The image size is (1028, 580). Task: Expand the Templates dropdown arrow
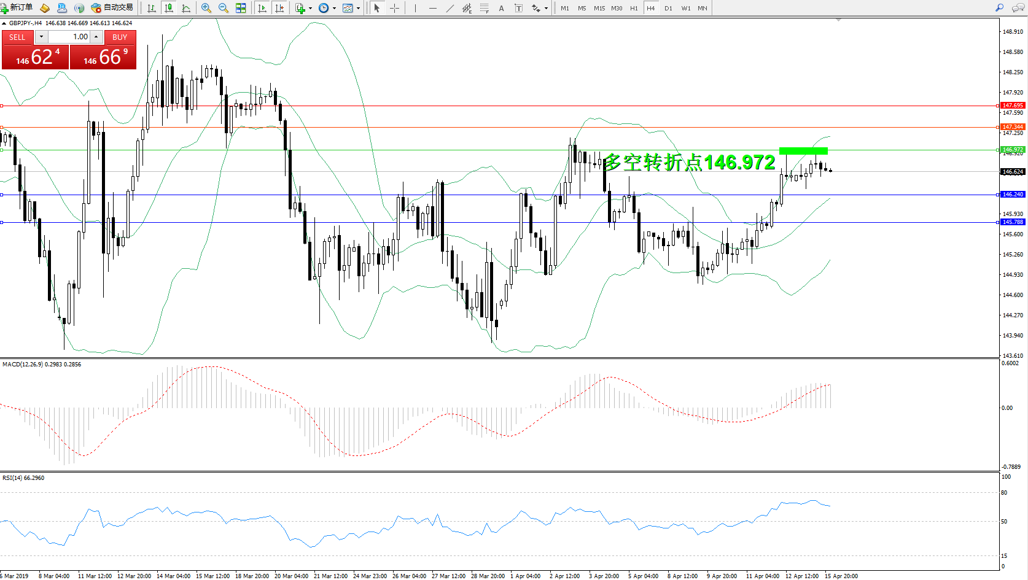359,9
